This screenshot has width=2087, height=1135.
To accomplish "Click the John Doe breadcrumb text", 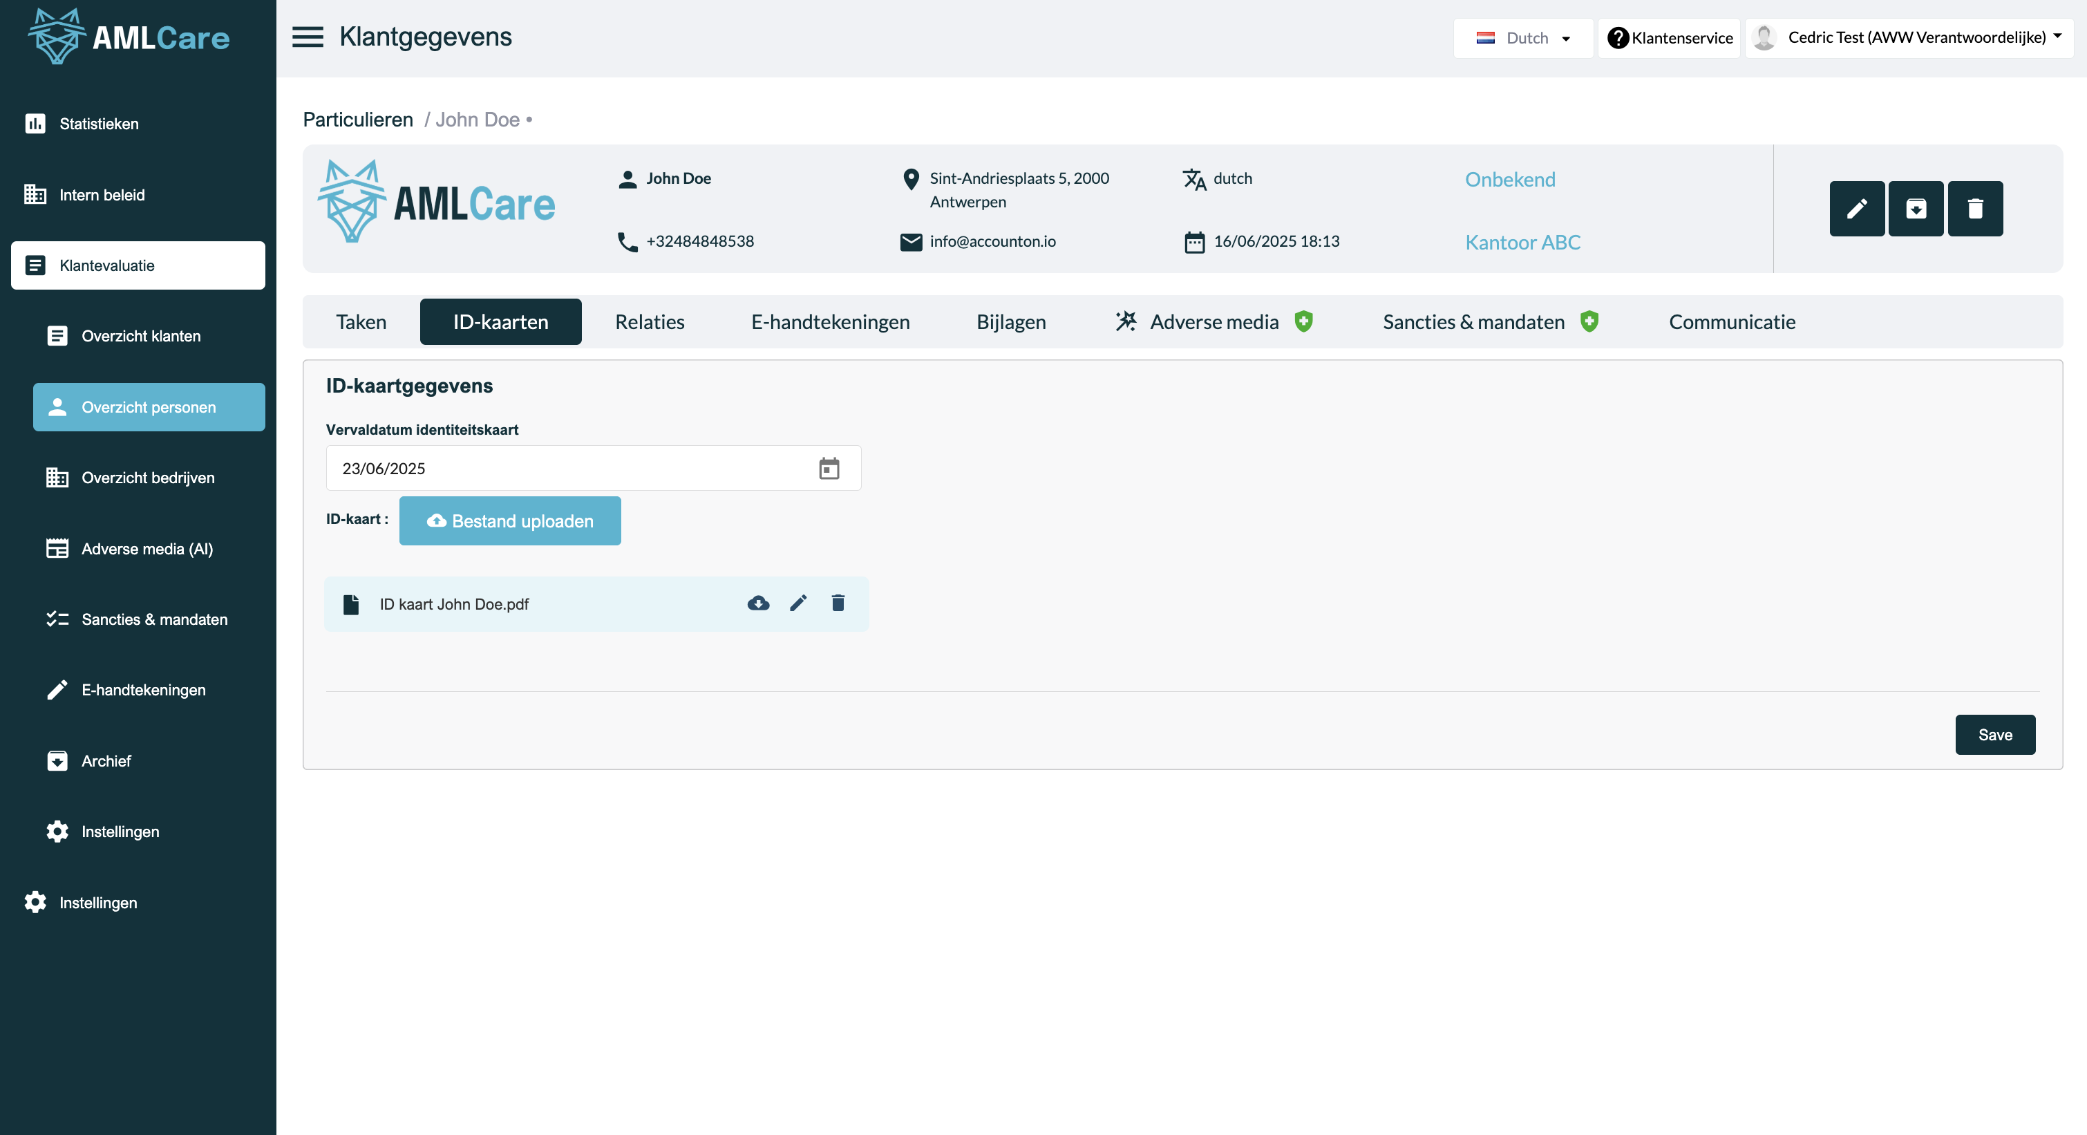I will [478, 120].
